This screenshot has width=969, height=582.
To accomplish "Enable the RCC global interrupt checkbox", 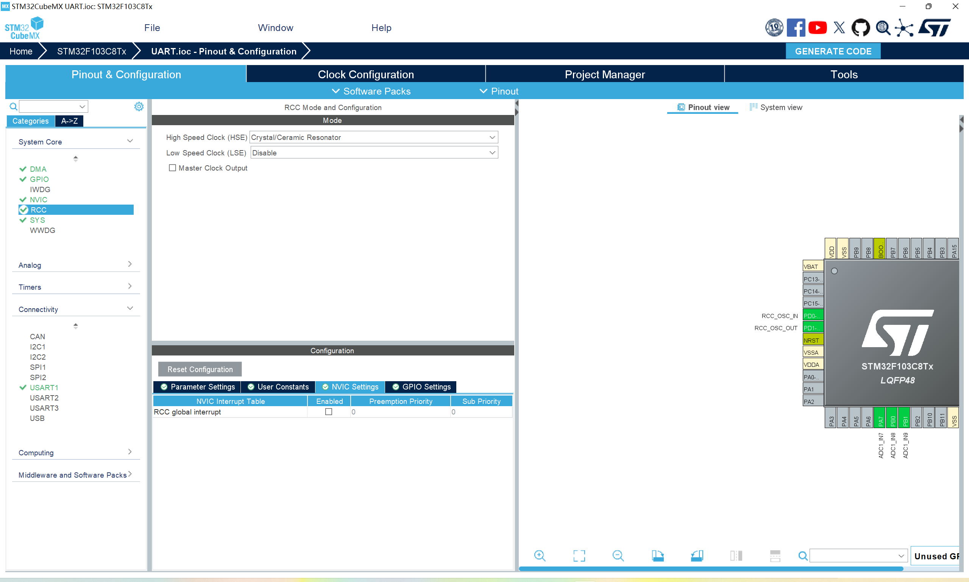I will (x=329, y=412).
